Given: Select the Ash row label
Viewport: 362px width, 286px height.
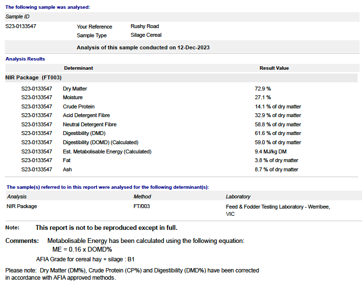Looking at the screenshot, I should coord(67,169).
